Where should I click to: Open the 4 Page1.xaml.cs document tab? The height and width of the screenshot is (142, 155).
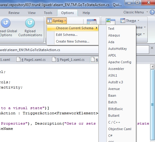[31, 60]
